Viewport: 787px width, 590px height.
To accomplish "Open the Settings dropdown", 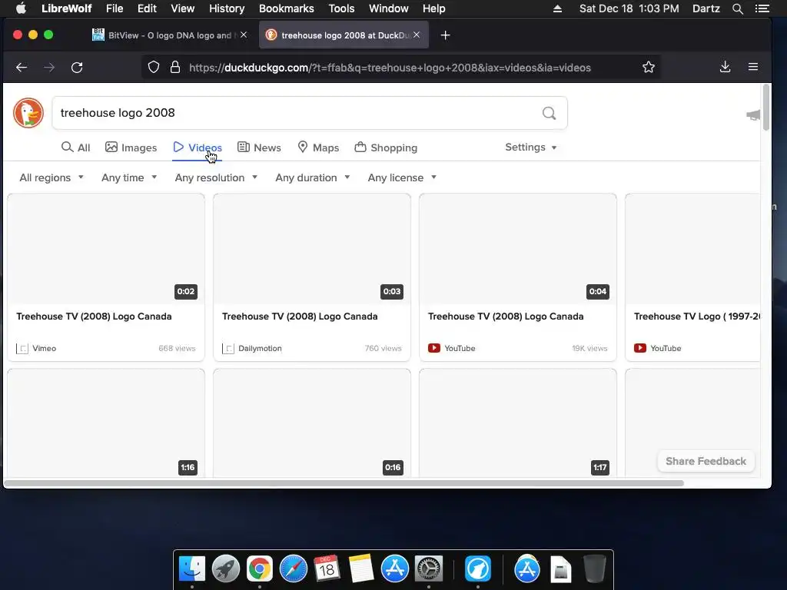I will click(530, 147).
